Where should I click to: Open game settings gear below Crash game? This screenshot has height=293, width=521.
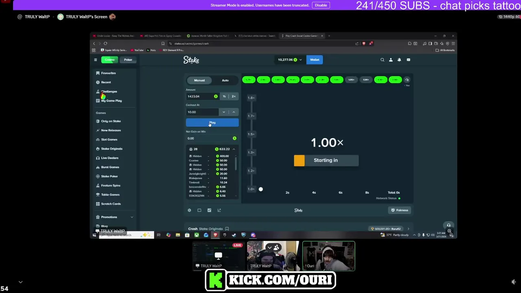click(x=189, y=210)
